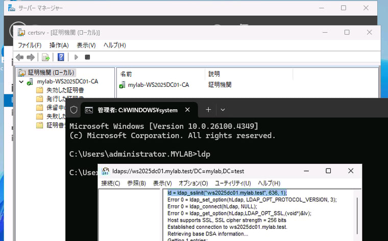Select 発行した証明書 folder in tree

point(60,99)
